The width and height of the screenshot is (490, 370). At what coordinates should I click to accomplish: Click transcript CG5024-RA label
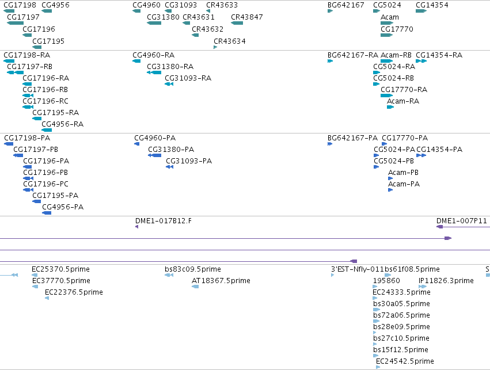[x=394, y=67]
